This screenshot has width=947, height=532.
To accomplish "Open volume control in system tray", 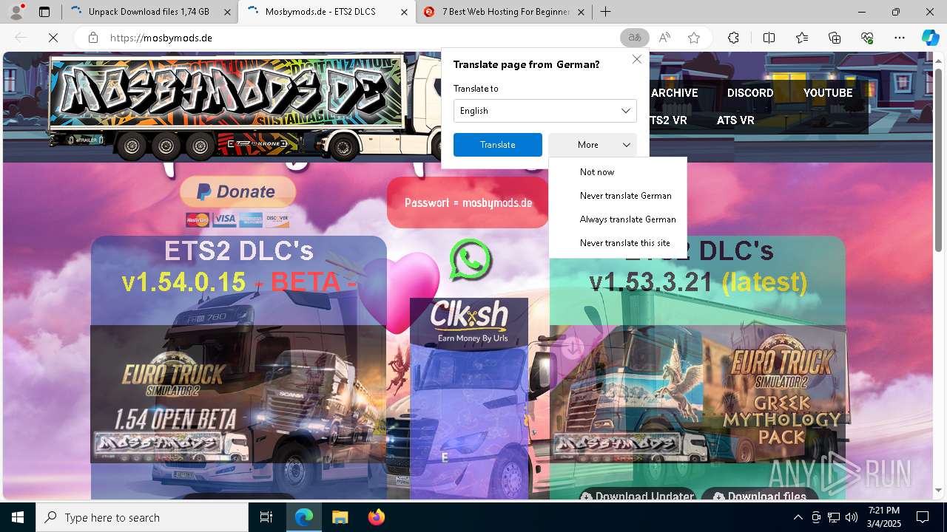I will pyautogui.click(x=852, y=517).
